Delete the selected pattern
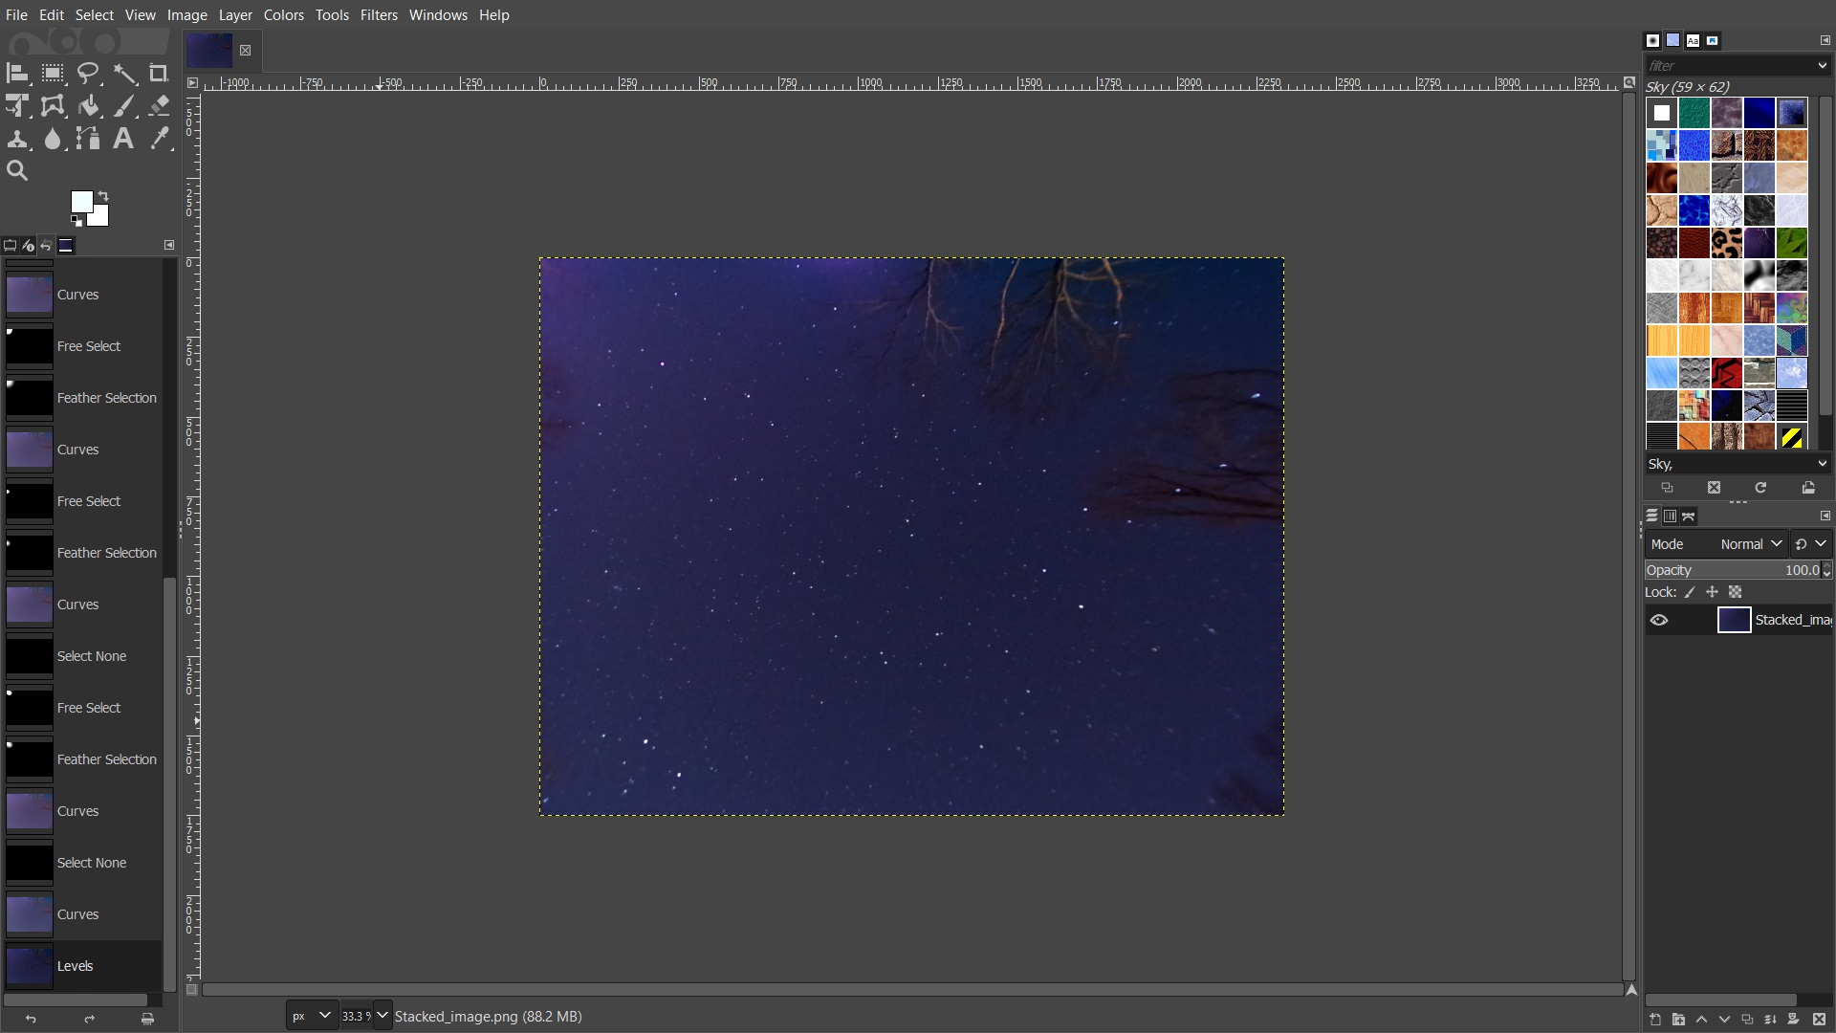Screen dimensions: 1836x1033 [1714, 488]
